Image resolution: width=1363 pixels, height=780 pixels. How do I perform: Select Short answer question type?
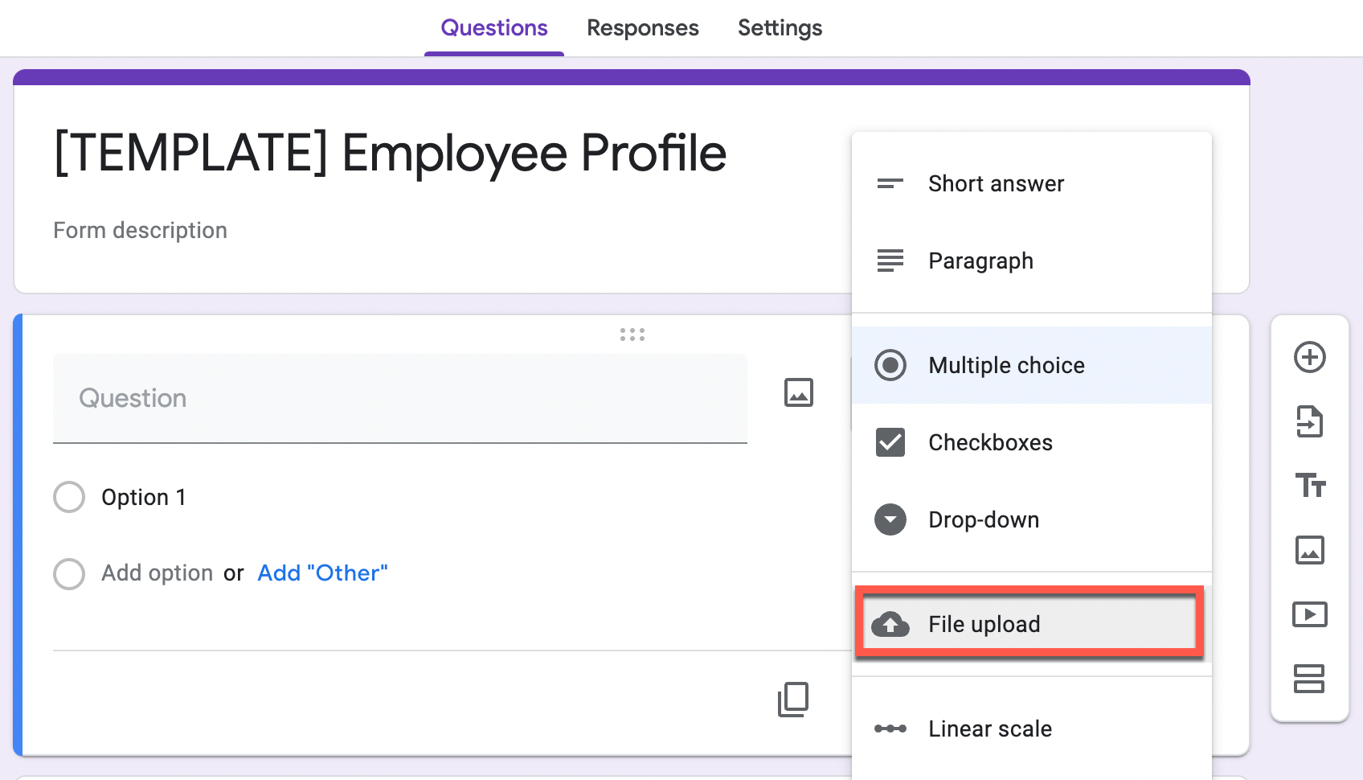995,183
